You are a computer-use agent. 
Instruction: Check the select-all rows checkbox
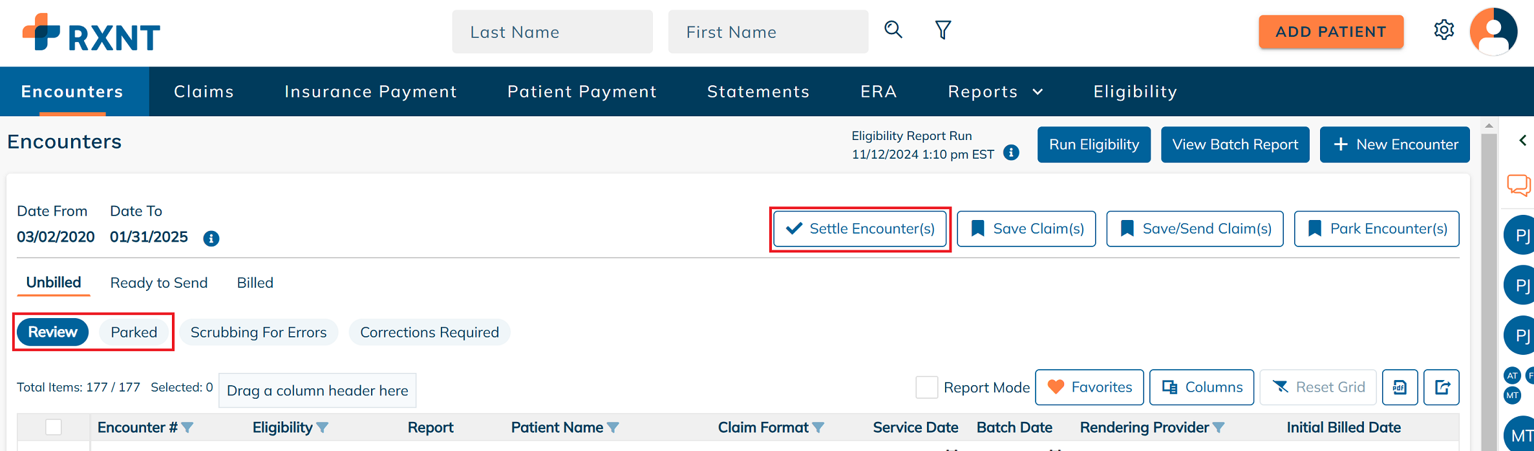point(54,427)
